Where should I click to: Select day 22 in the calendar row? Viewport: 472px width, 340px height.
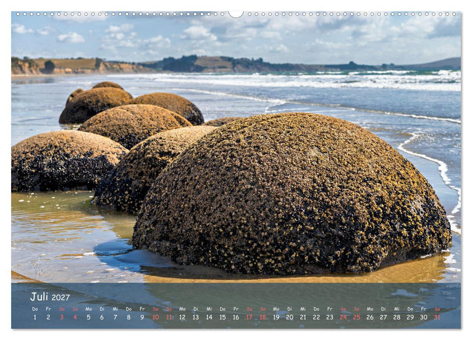[x=316, y=317]
